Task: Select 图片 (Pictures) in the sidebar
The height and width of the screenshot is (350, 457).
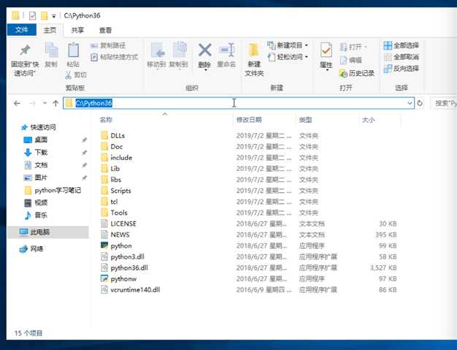Action: coord(35,178)
